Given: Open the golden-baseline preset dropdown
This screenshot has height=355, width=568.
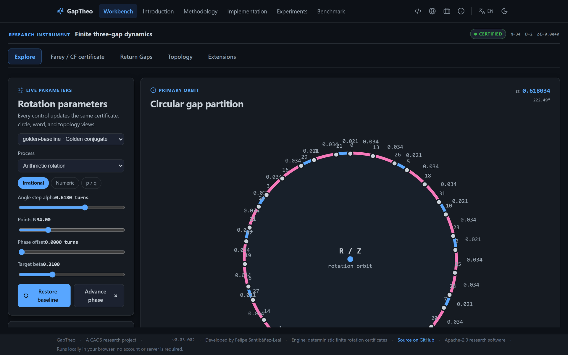Looking at the screenshot, I should coord(71,139).
